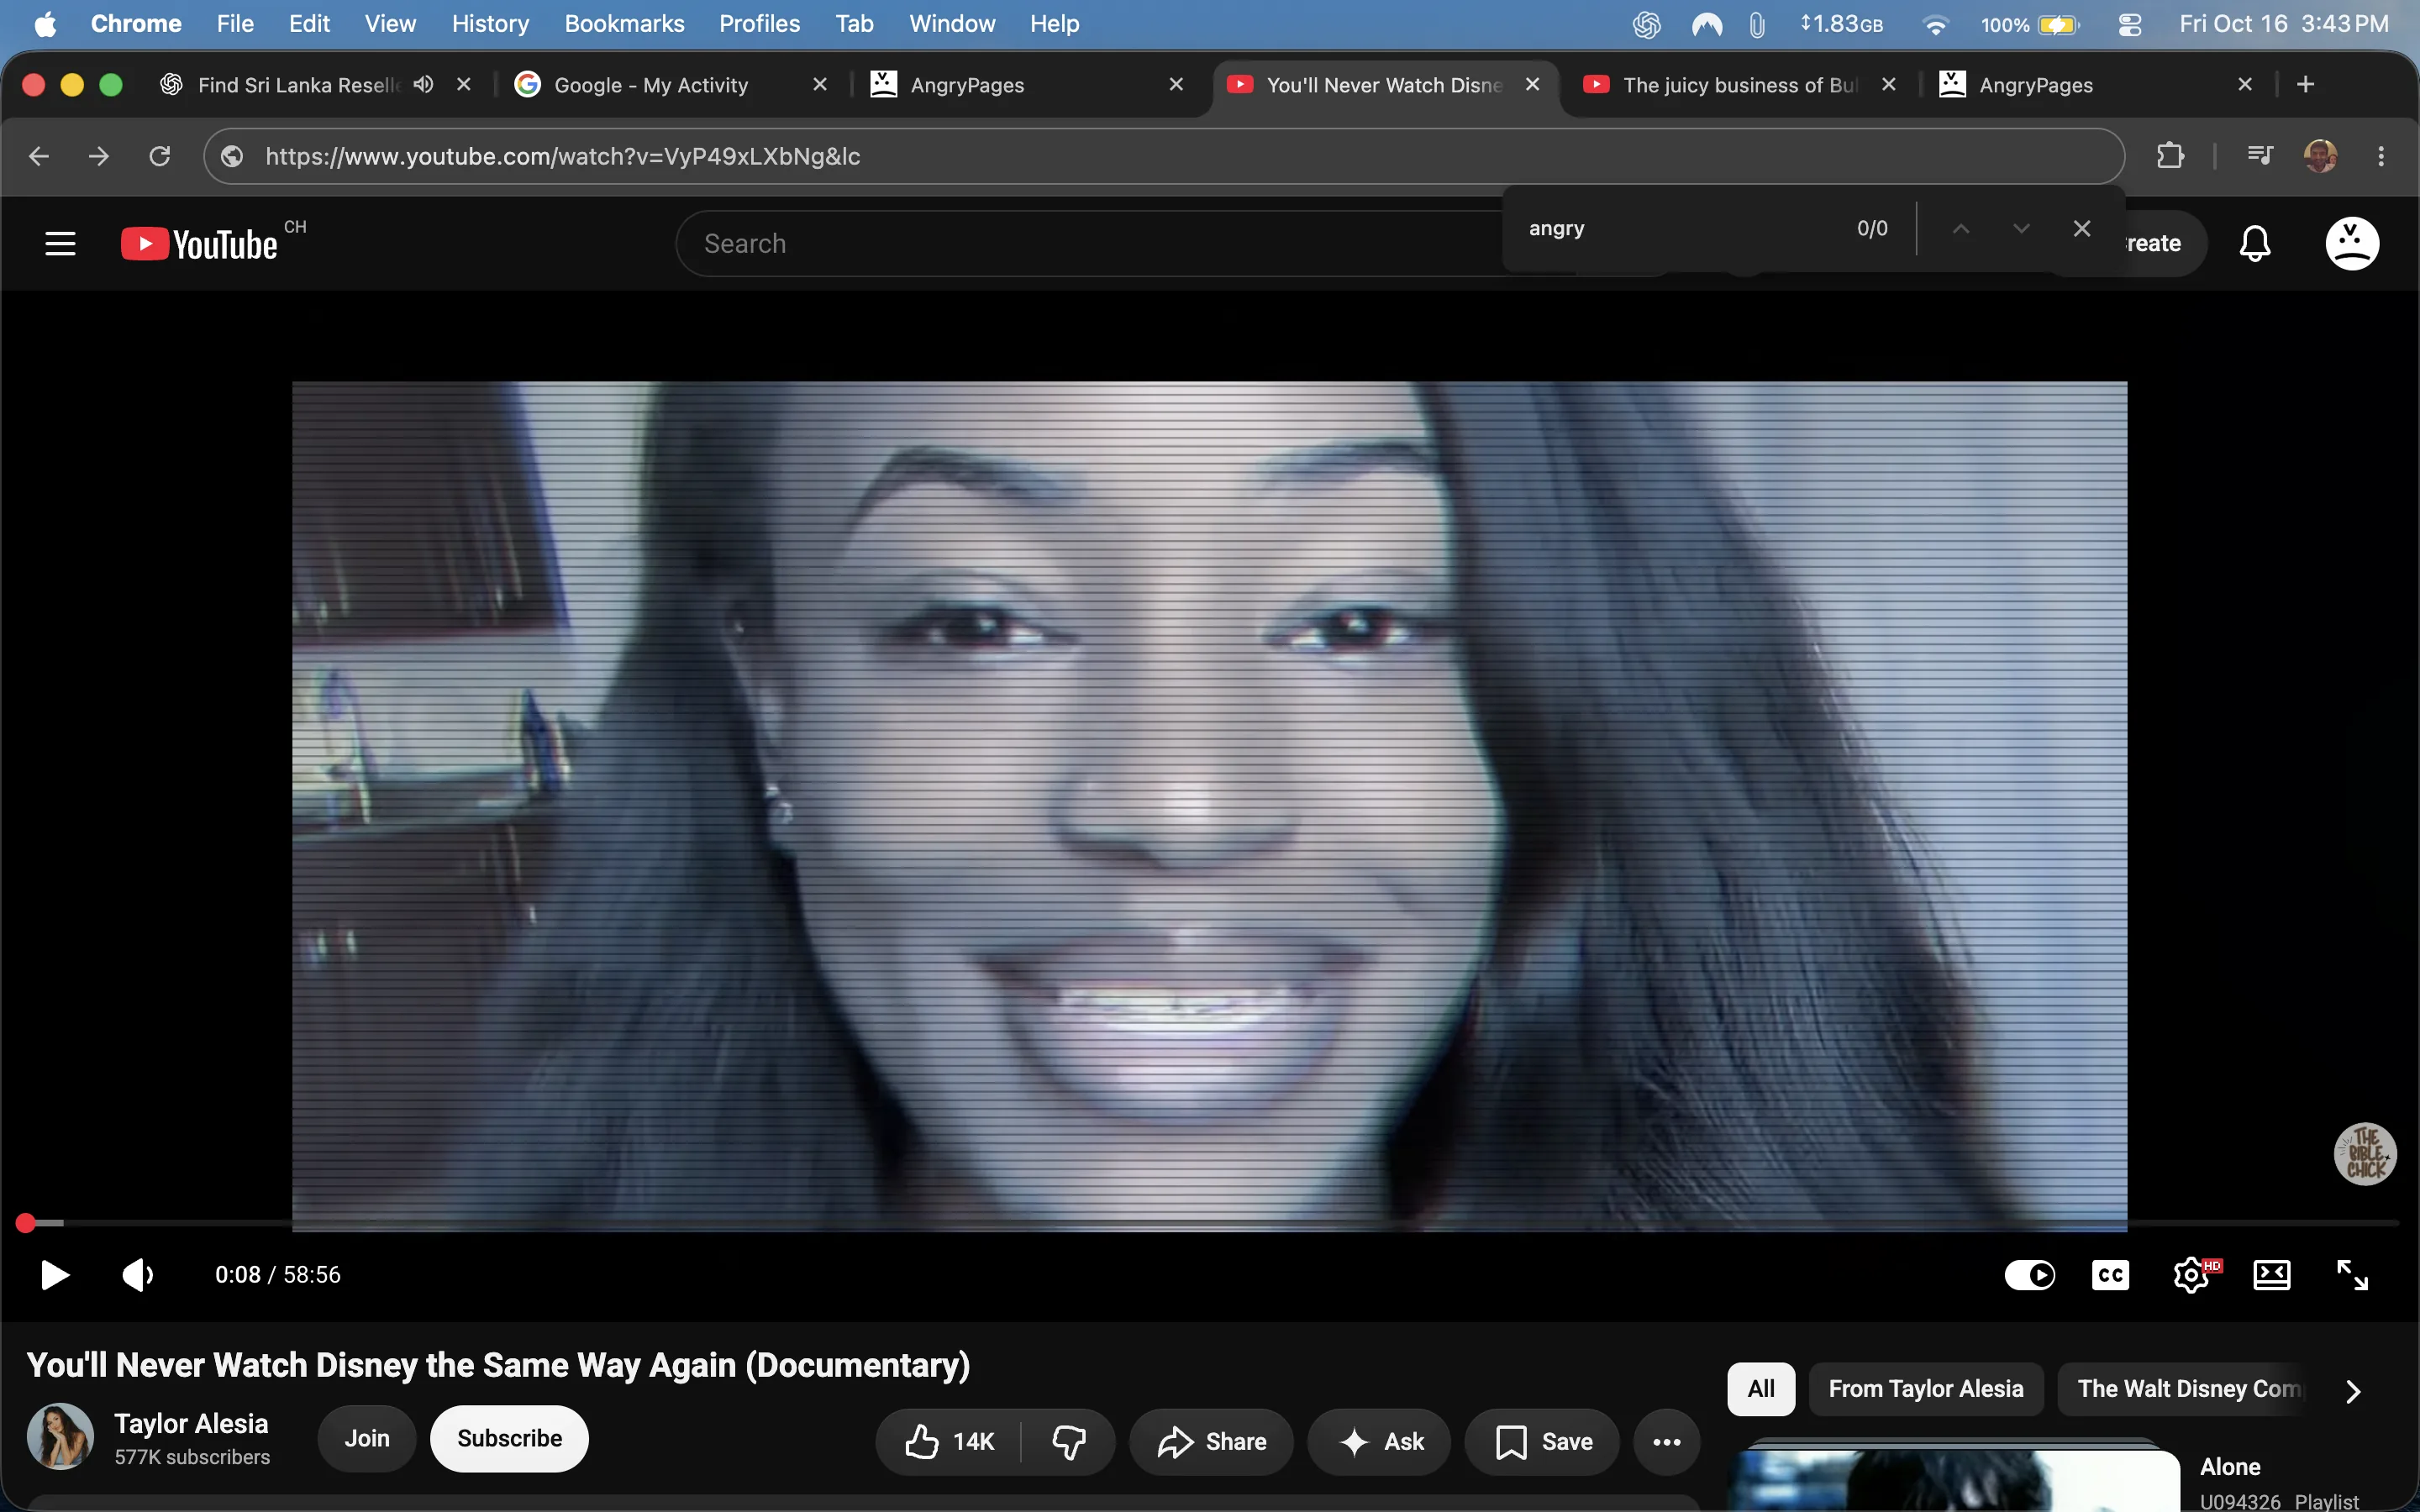Dislike the video with thumbs-down
Screen dimensions: 2420x1512
pyautogui.click(x=1069, y=1442)
